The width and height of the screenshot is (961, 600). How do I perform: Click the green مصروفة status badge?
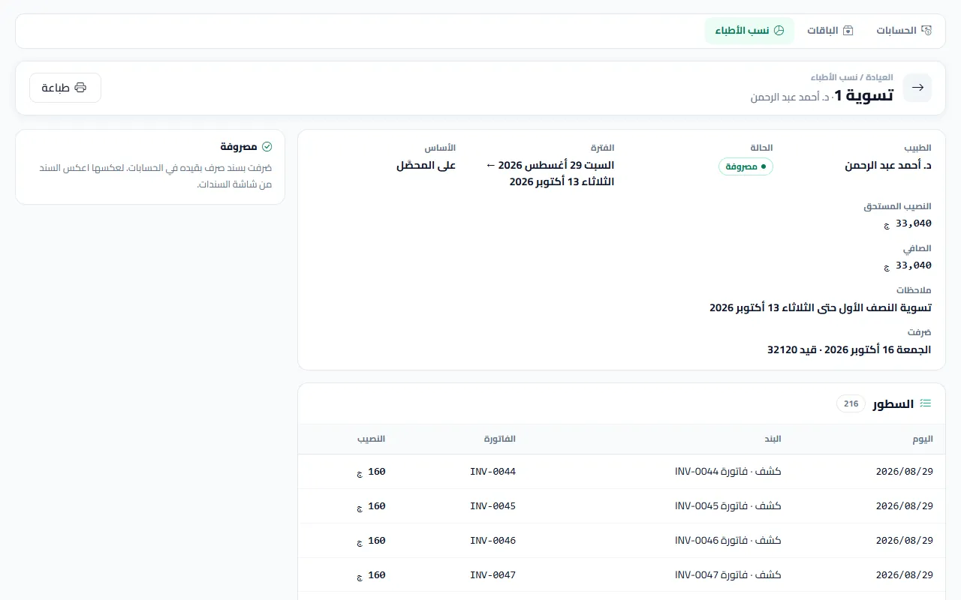point(746,166)
